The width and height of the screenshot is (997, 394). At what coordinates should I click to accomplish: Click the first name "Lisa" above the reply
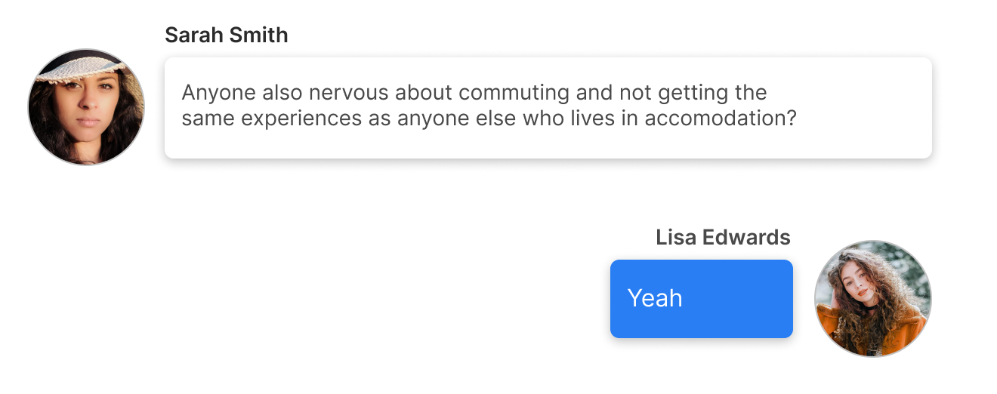676,237
